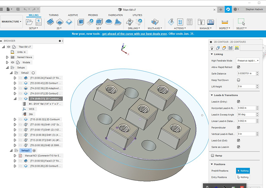Viewport: 266px width, 188px height.
Task: Open the Setup Sheet icon
Action: click(190, 22)
